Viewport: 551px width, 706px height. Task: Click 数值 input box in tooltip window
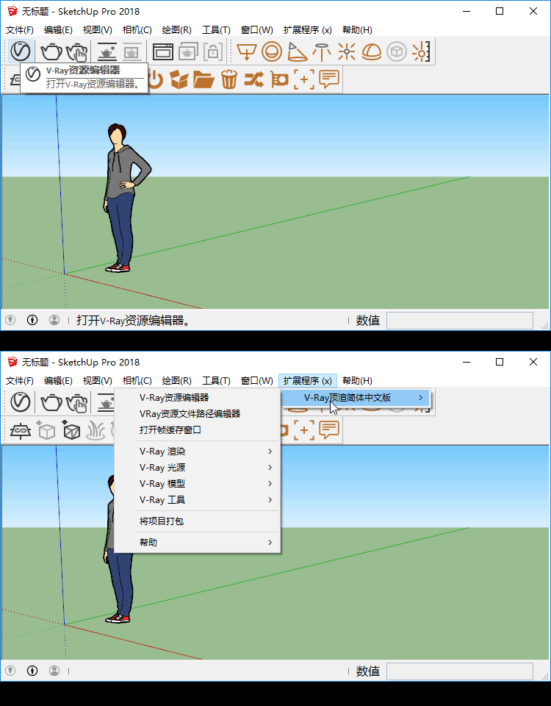[x=460, y=321]
